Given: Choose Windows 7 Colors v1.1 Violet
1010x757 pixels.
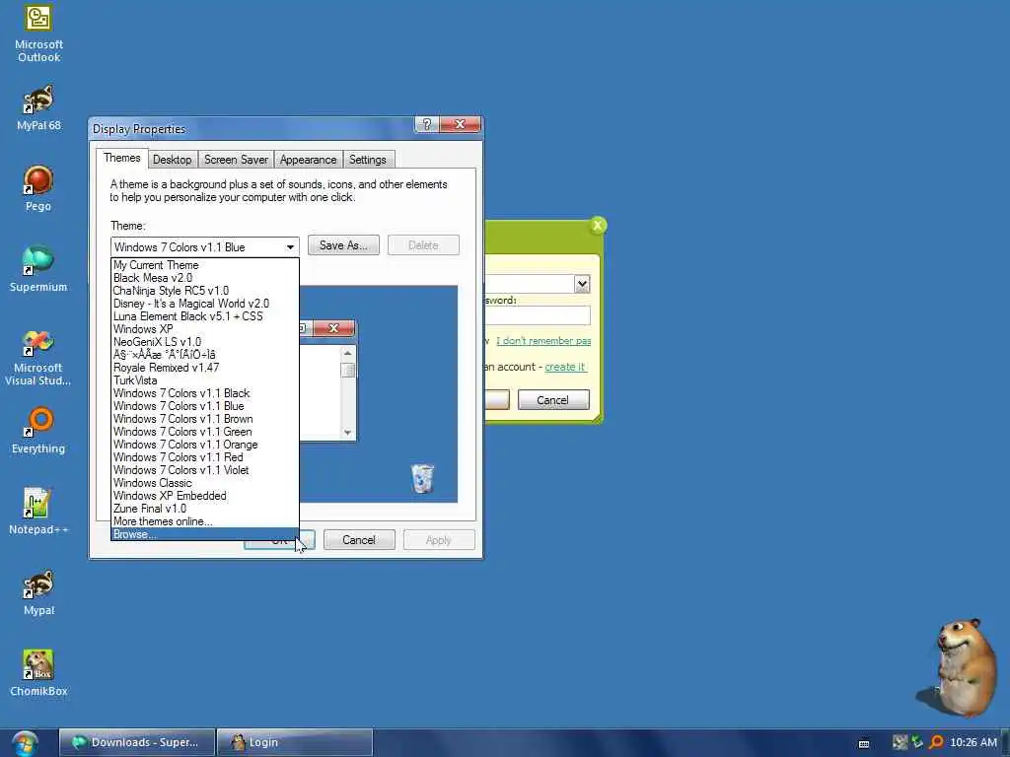Looking at the screenshot, I should coord(205,470).
